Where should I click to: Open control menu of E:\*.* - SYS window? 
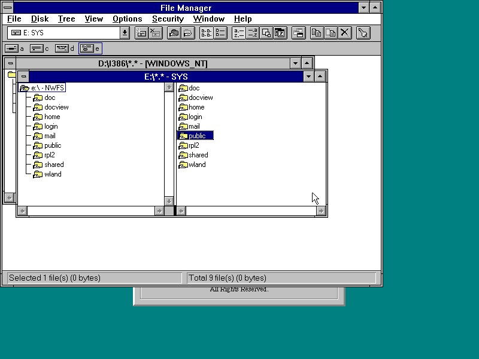tap(23, 77)
